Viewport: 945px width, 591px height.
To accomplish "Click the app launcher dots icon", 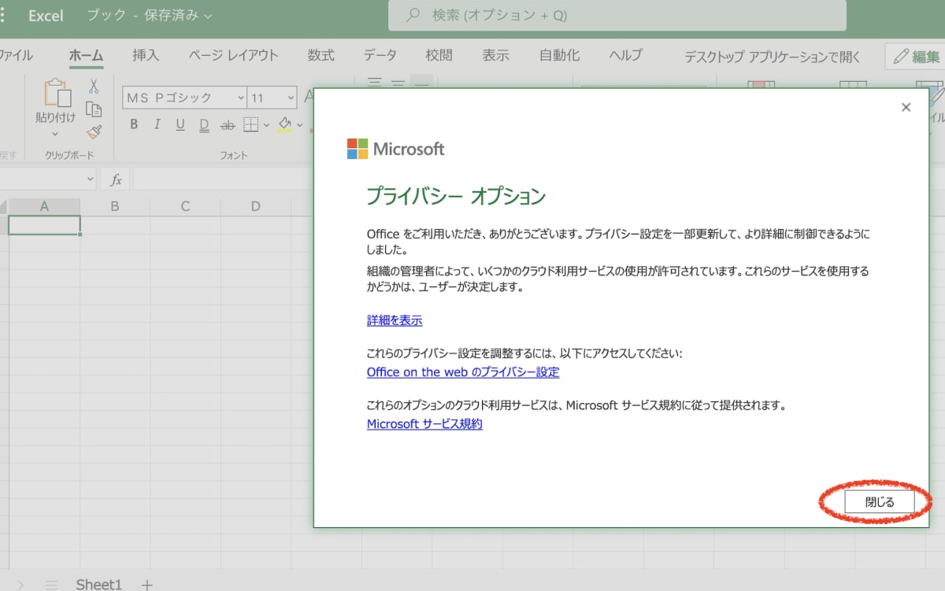I will (2, 15).
